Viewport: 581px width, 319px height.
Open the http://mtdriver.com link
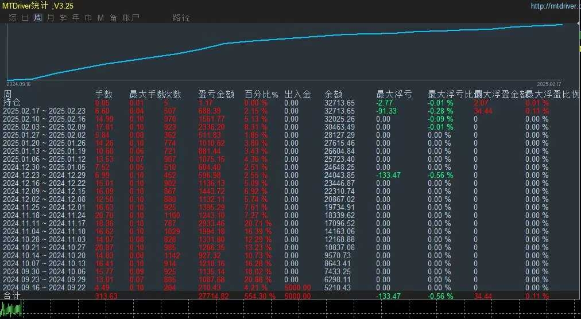[554, 6]
